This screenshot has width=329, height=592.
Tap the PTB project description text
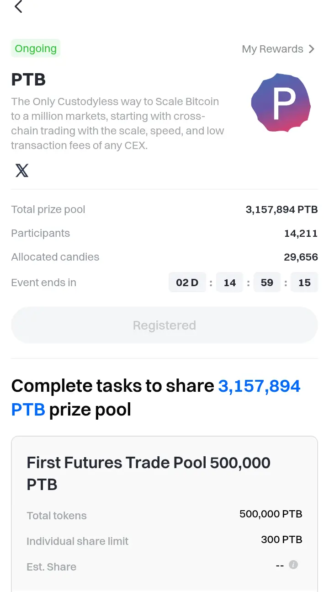(118, 123)
